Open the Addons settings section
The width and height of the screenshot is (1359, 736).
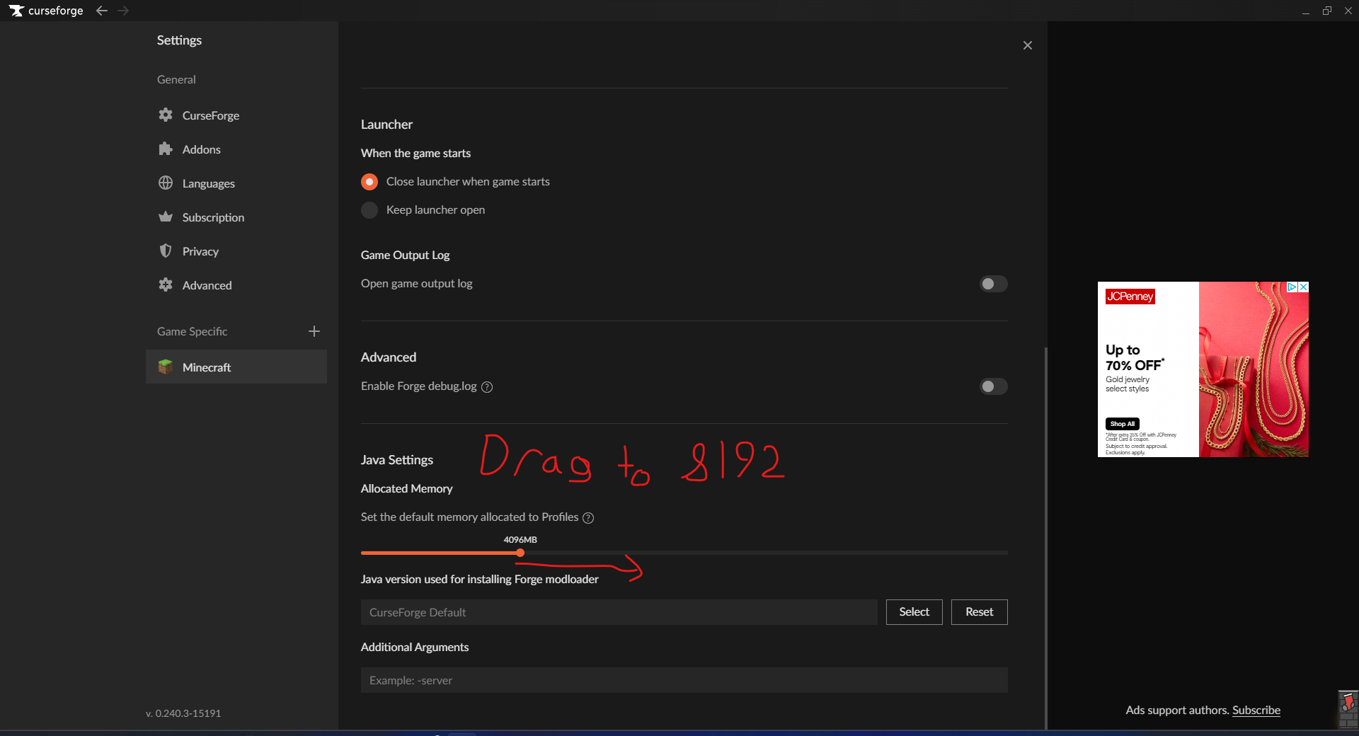coord(202,149)
